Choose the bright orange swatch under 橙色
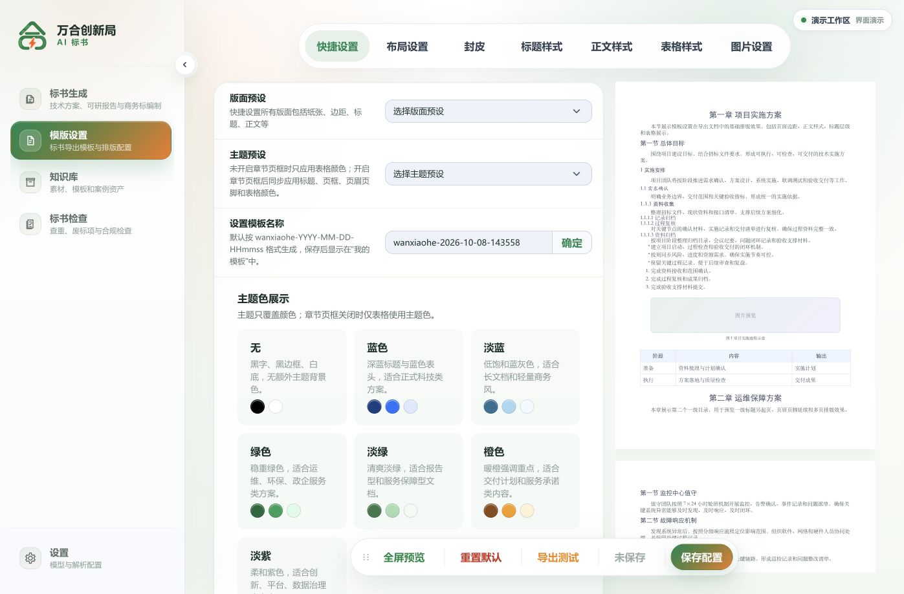 click(509, 511)
